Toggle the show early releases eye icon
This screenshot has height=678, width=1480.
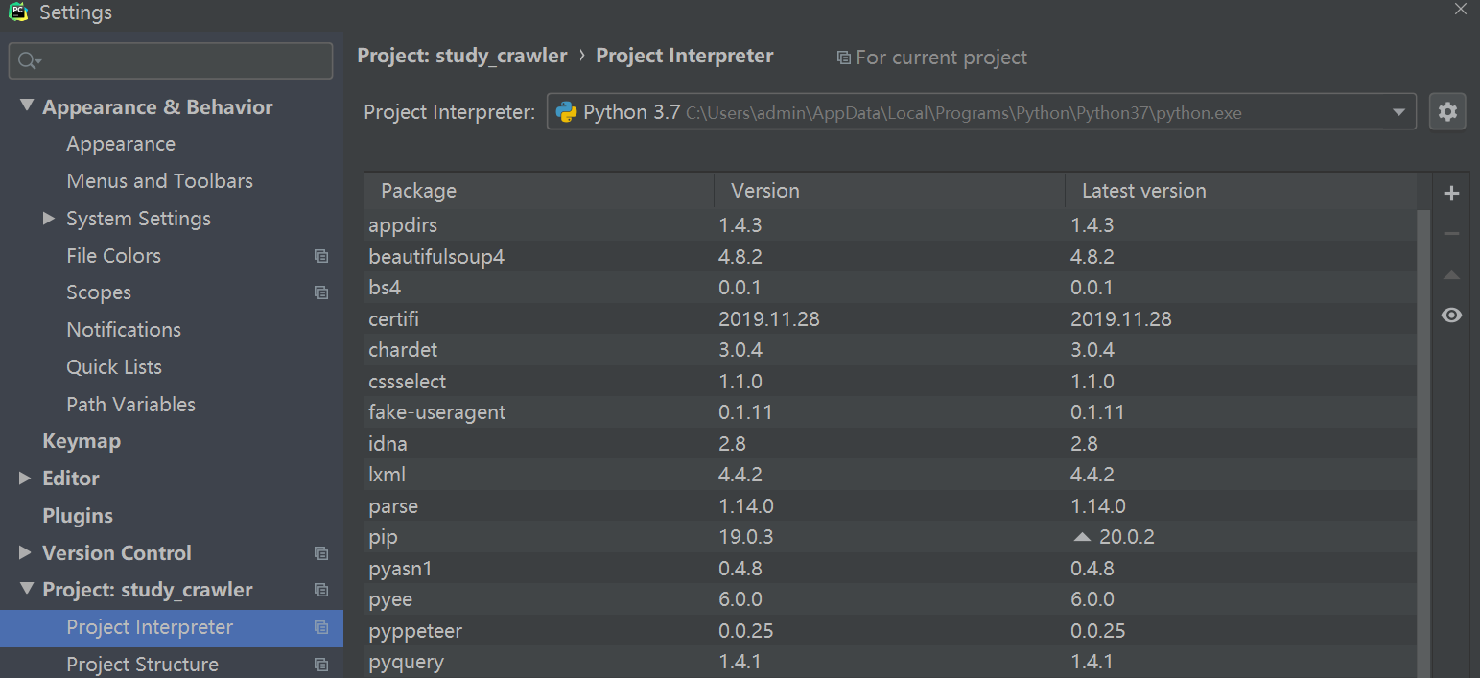coord(1451,316)
